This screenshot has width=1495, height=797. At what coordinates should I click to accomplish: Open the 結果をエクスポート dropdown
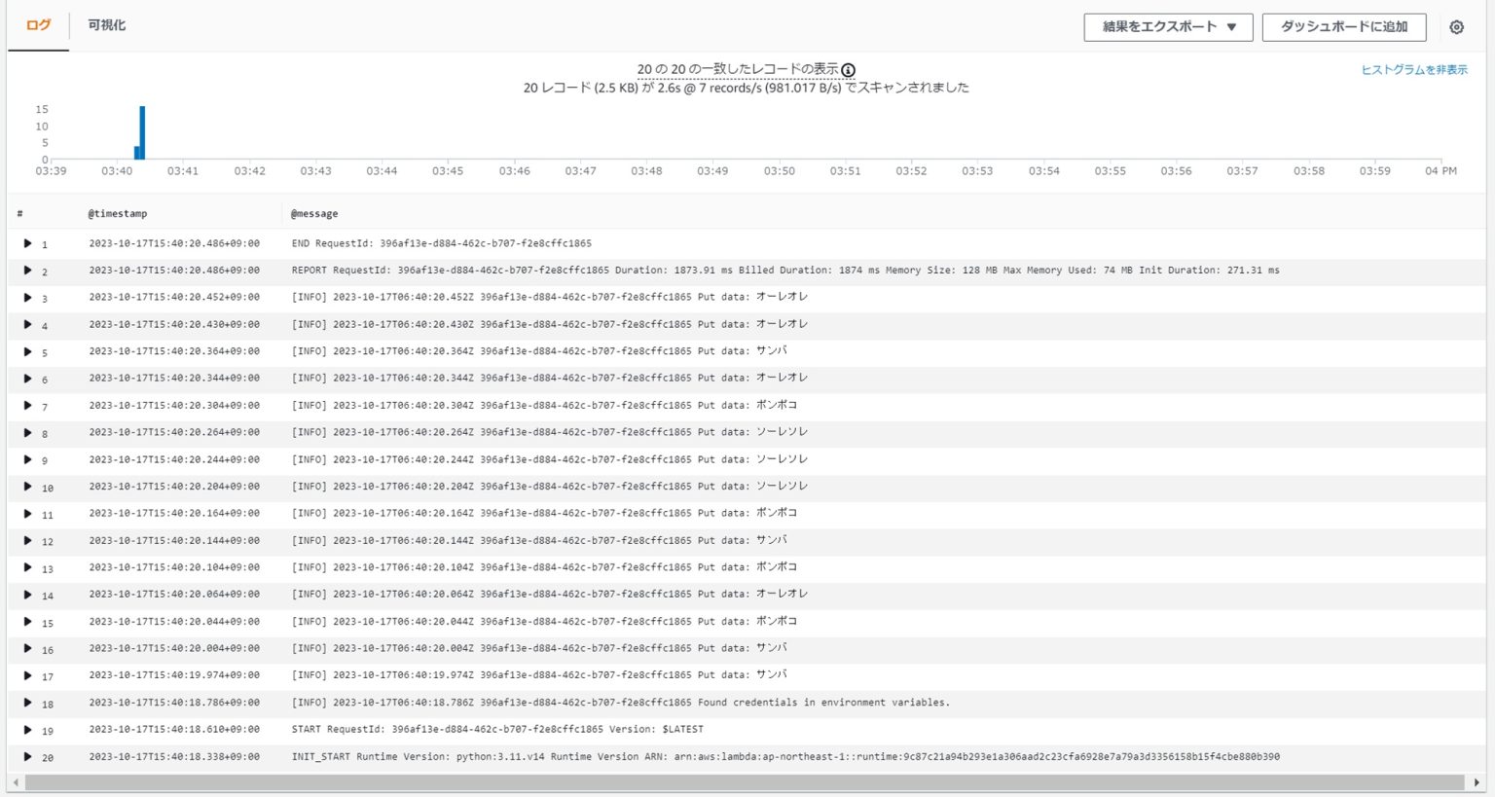[1167, 26]
